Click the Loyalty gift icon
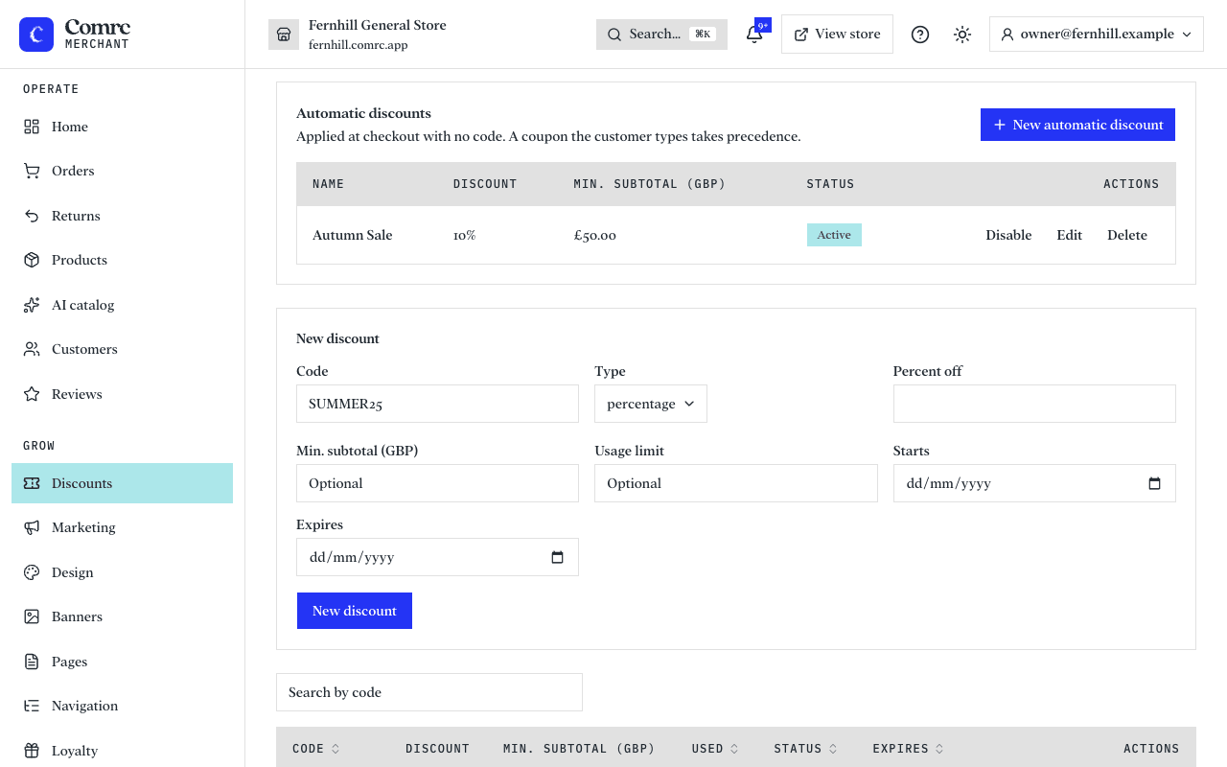This screenshot has width=1227, height=767. point(32,751)
